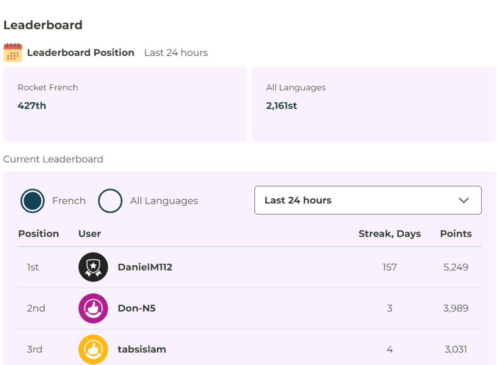Click the chevron arrow in time-range dropdown

464,200
